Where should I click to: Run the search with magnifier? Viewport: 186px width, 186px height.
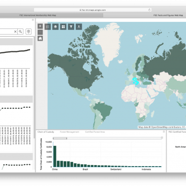pos(20,32)
